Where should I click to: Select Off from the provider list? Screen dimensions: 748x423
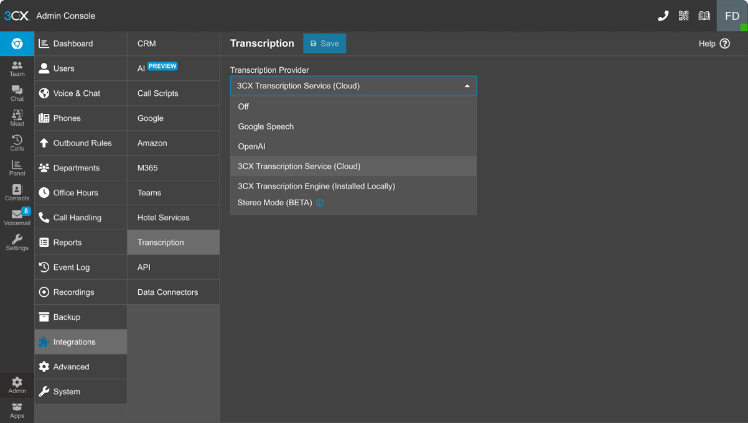click(243, 106)
